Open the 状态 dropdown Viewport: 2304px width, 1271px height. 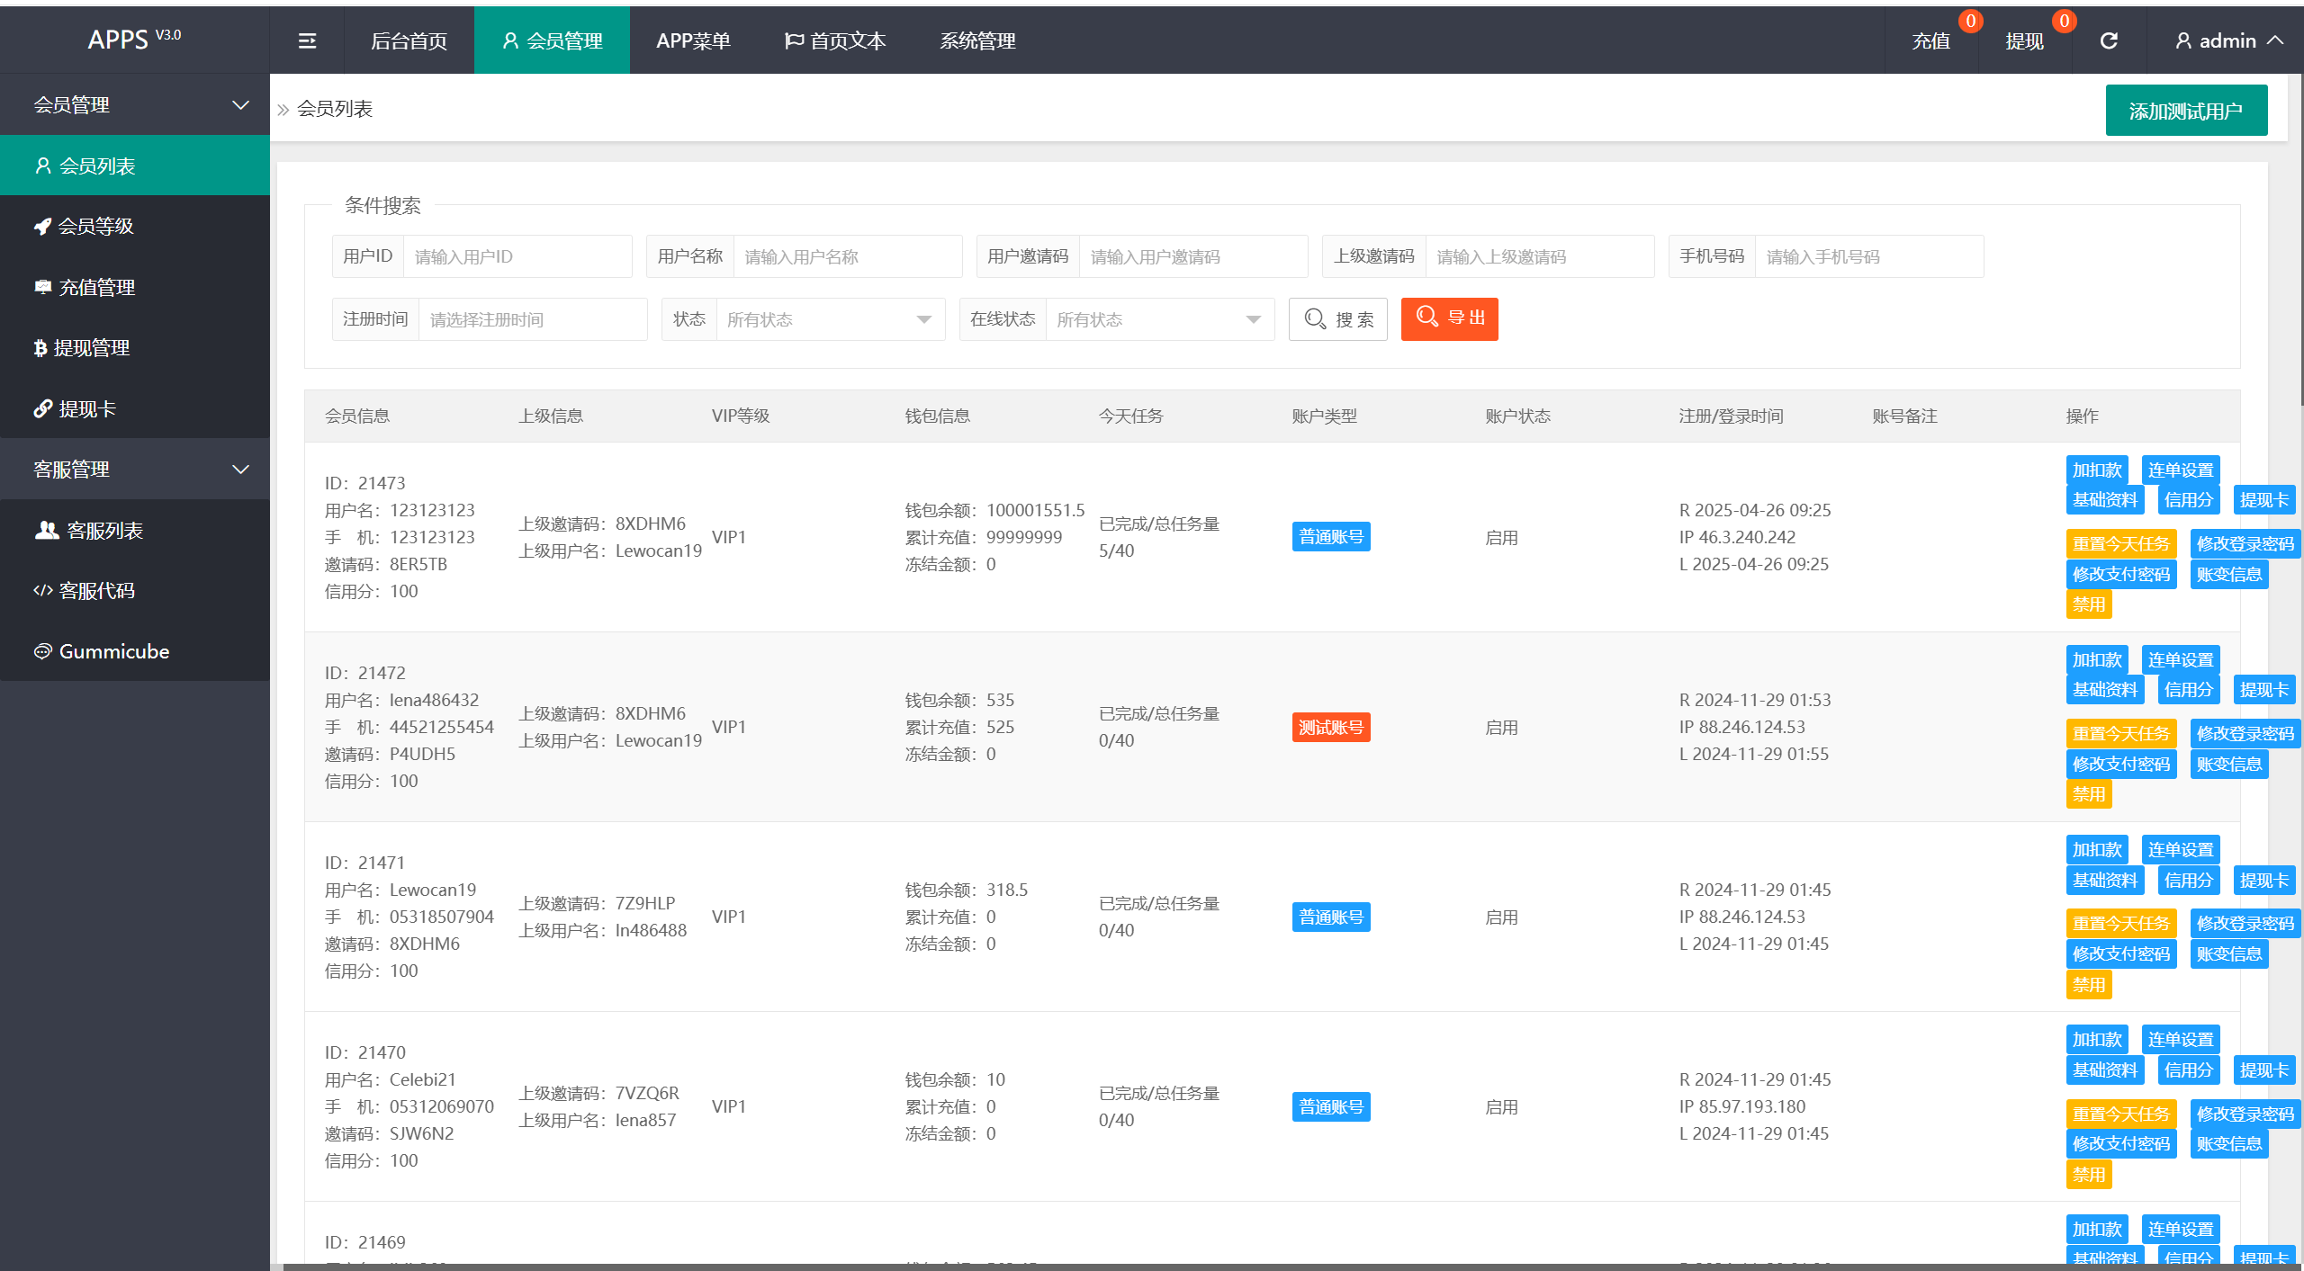coord(829,320)
